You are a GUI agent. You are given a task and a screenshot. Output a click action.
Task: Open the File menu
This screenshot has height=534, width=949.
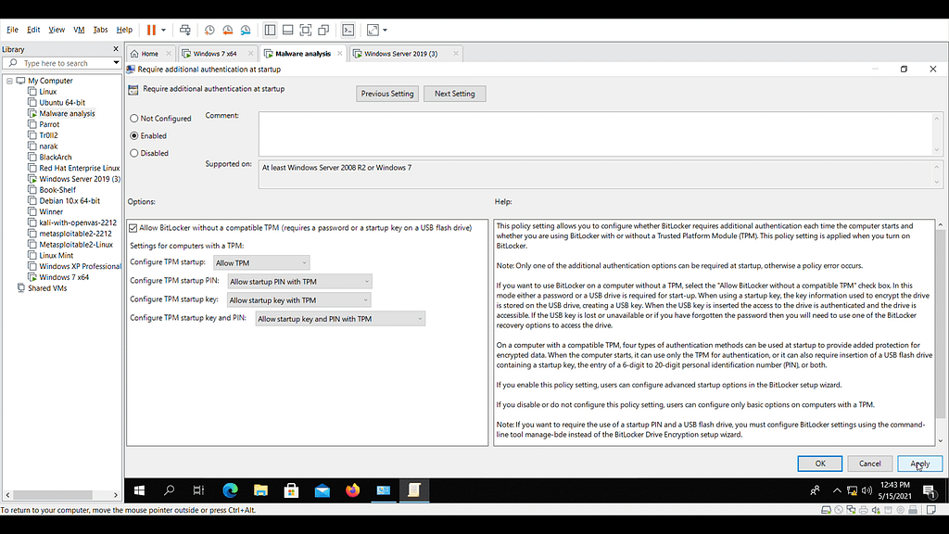click(x=12, y=30)
